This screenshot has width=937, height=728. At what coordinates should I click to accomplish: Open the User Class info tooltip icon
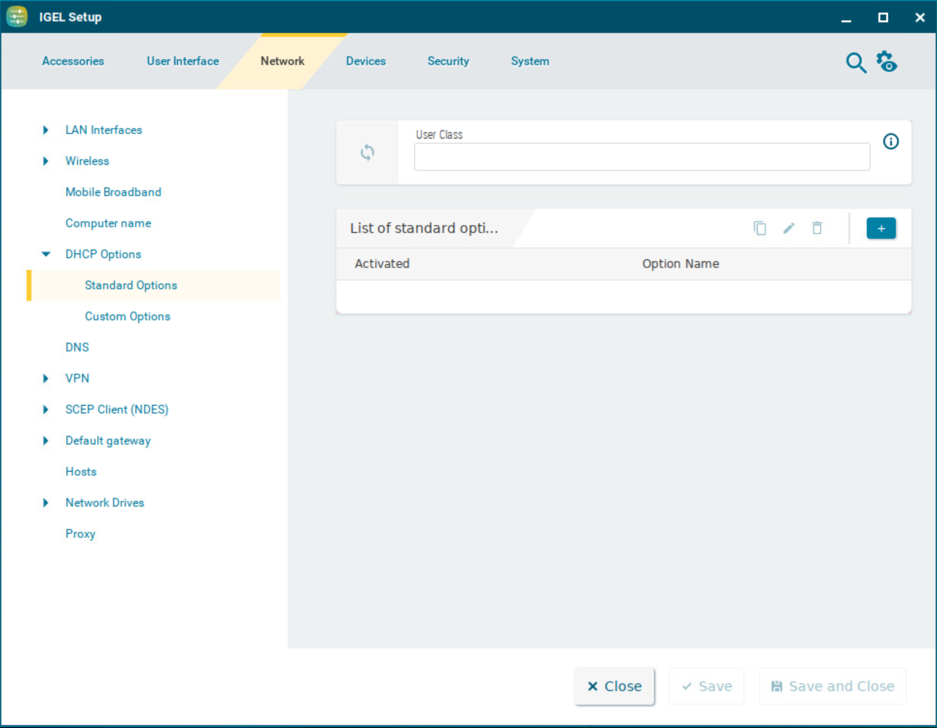[x=891, y=142]
